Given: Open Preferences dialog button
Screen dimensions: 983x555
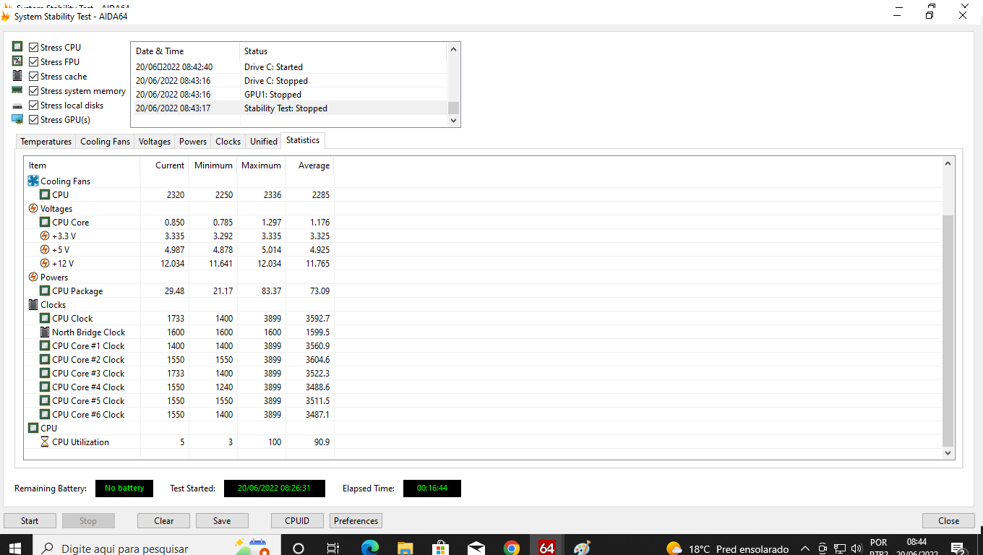Looking at the screenshot, I should [x=356, y=520].
